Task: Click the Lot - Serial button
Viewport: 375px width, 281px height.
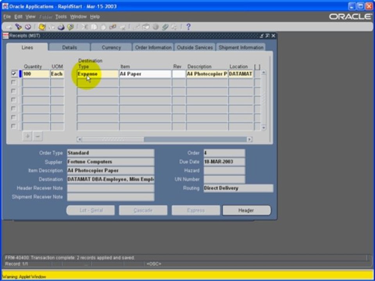Action: pyautogui.click(x=90, y=210)
